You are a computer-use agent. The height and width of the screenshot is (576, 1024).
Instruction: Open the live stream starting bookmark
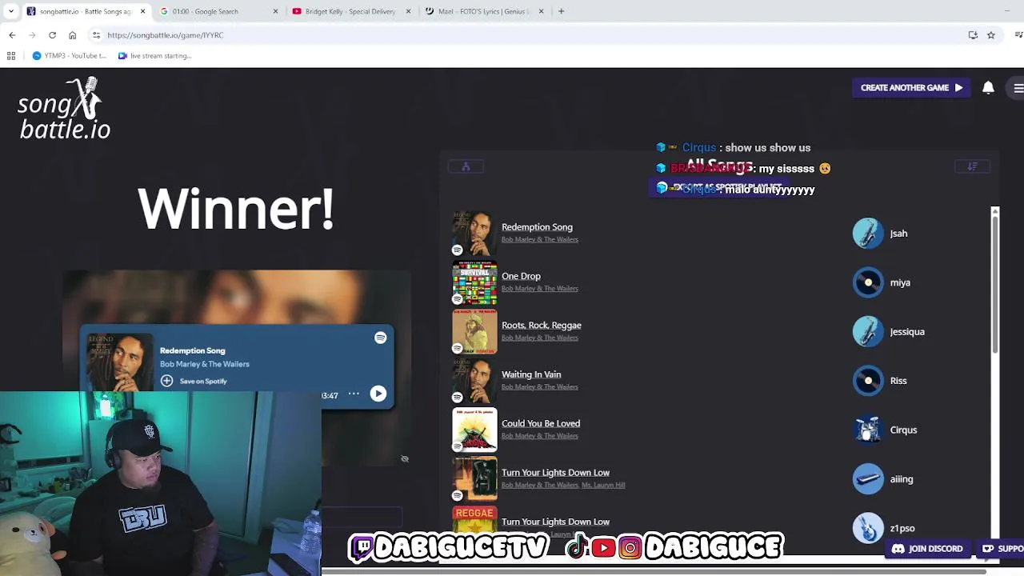coord(154,56)
